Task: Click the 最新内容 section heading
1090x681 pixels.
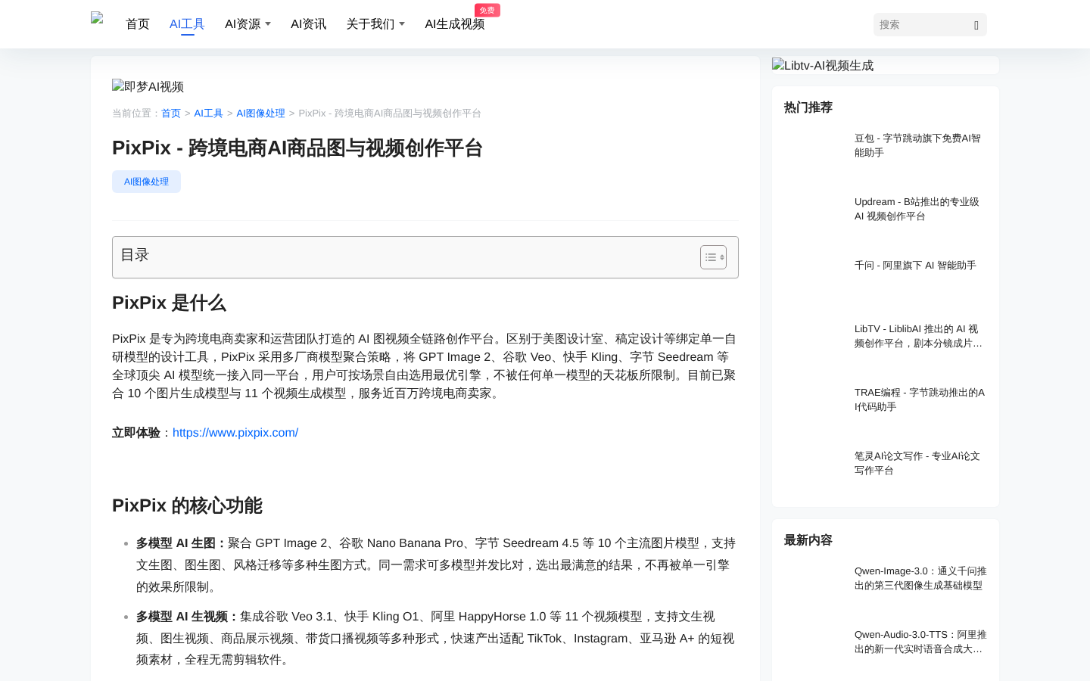Action: pos(808,540)
